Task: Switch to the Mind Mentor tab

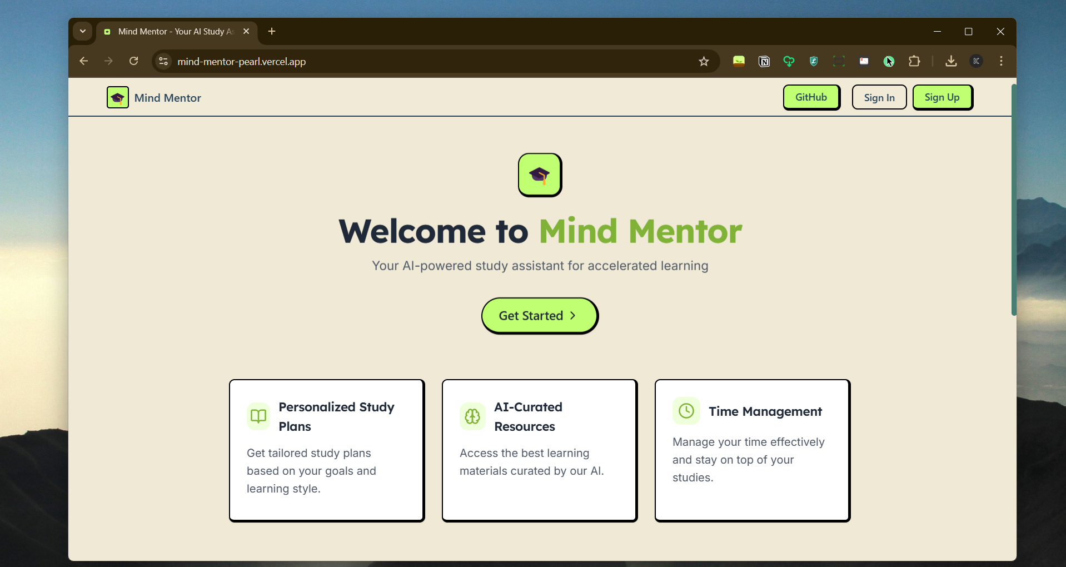Action: (172, 31)
